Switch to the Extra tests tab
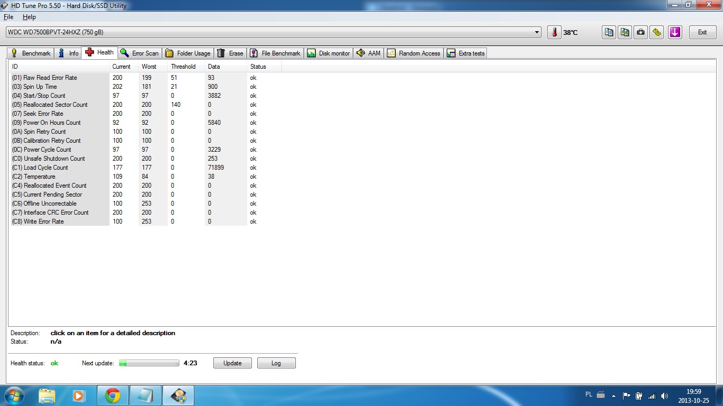The image size is (723, 406). (x=466, y=53)
